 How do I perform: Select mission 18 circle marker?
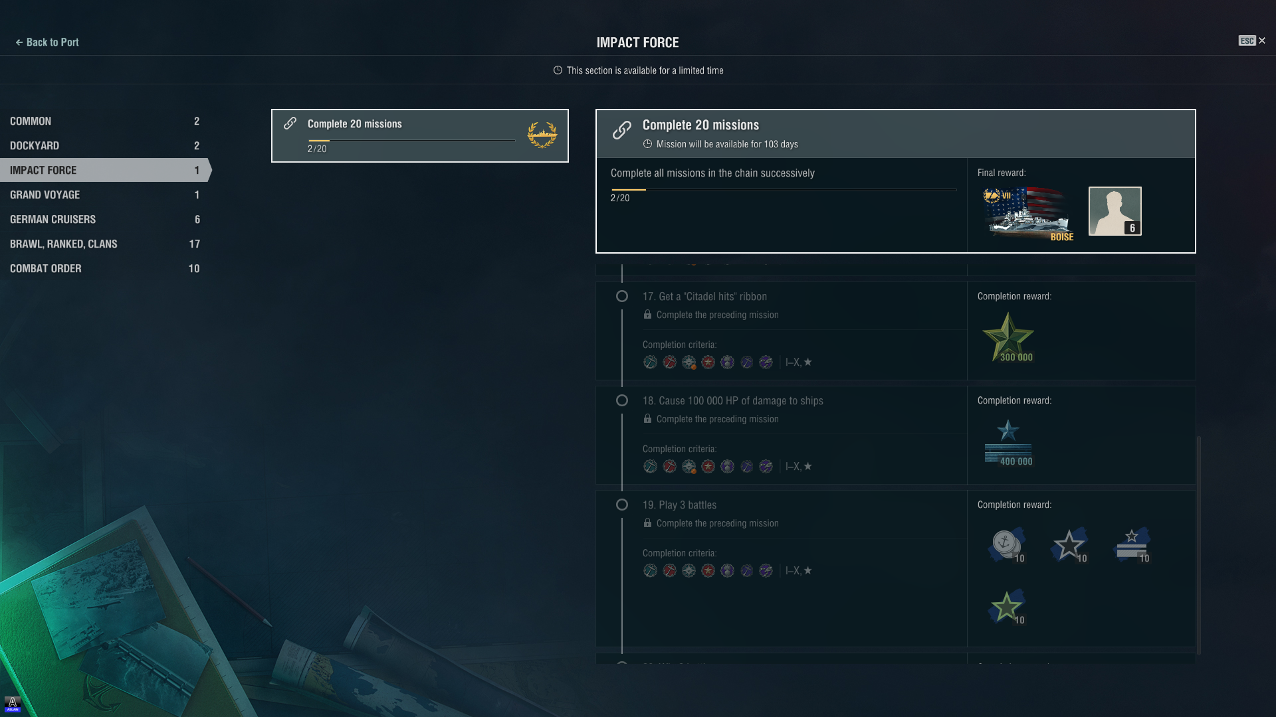[x=621, y=400]
